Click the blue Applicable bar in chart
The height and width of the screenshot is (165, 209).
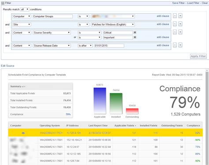point(100,101)
